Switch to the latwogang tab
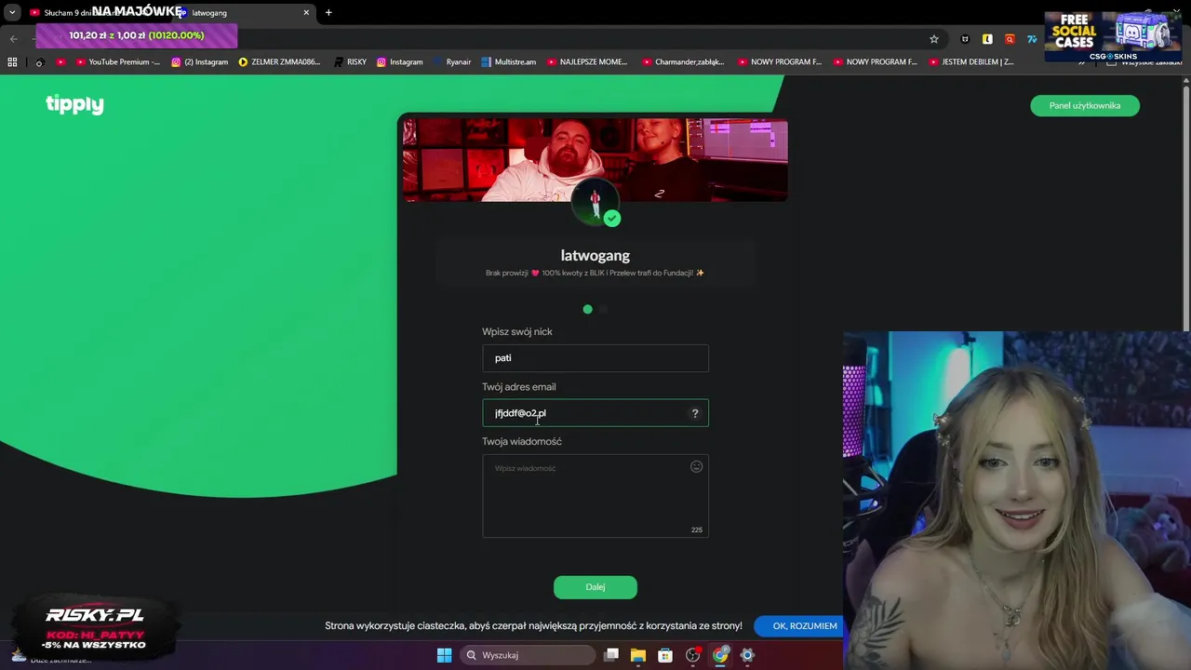 pos(244,13)
